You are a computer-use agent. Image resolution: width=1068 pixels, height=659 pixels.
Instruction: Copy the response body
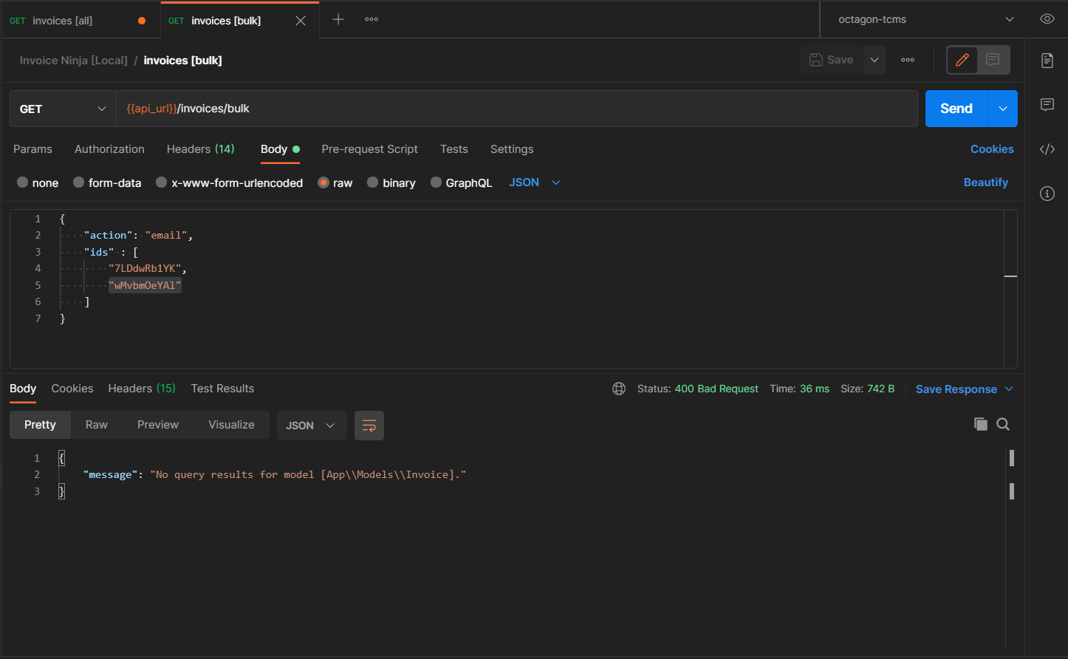pos(981,424)
